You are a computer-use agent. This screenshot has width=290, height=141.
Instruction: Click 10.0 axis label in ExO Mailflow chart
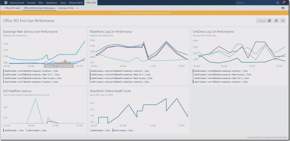[5, 107]
